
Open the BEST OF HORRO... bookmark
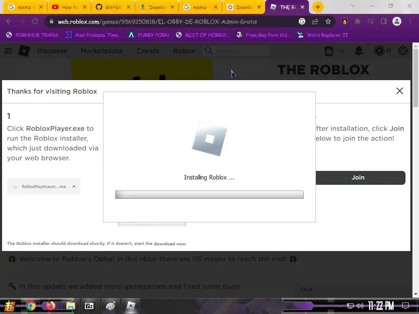tap(203, 35)
